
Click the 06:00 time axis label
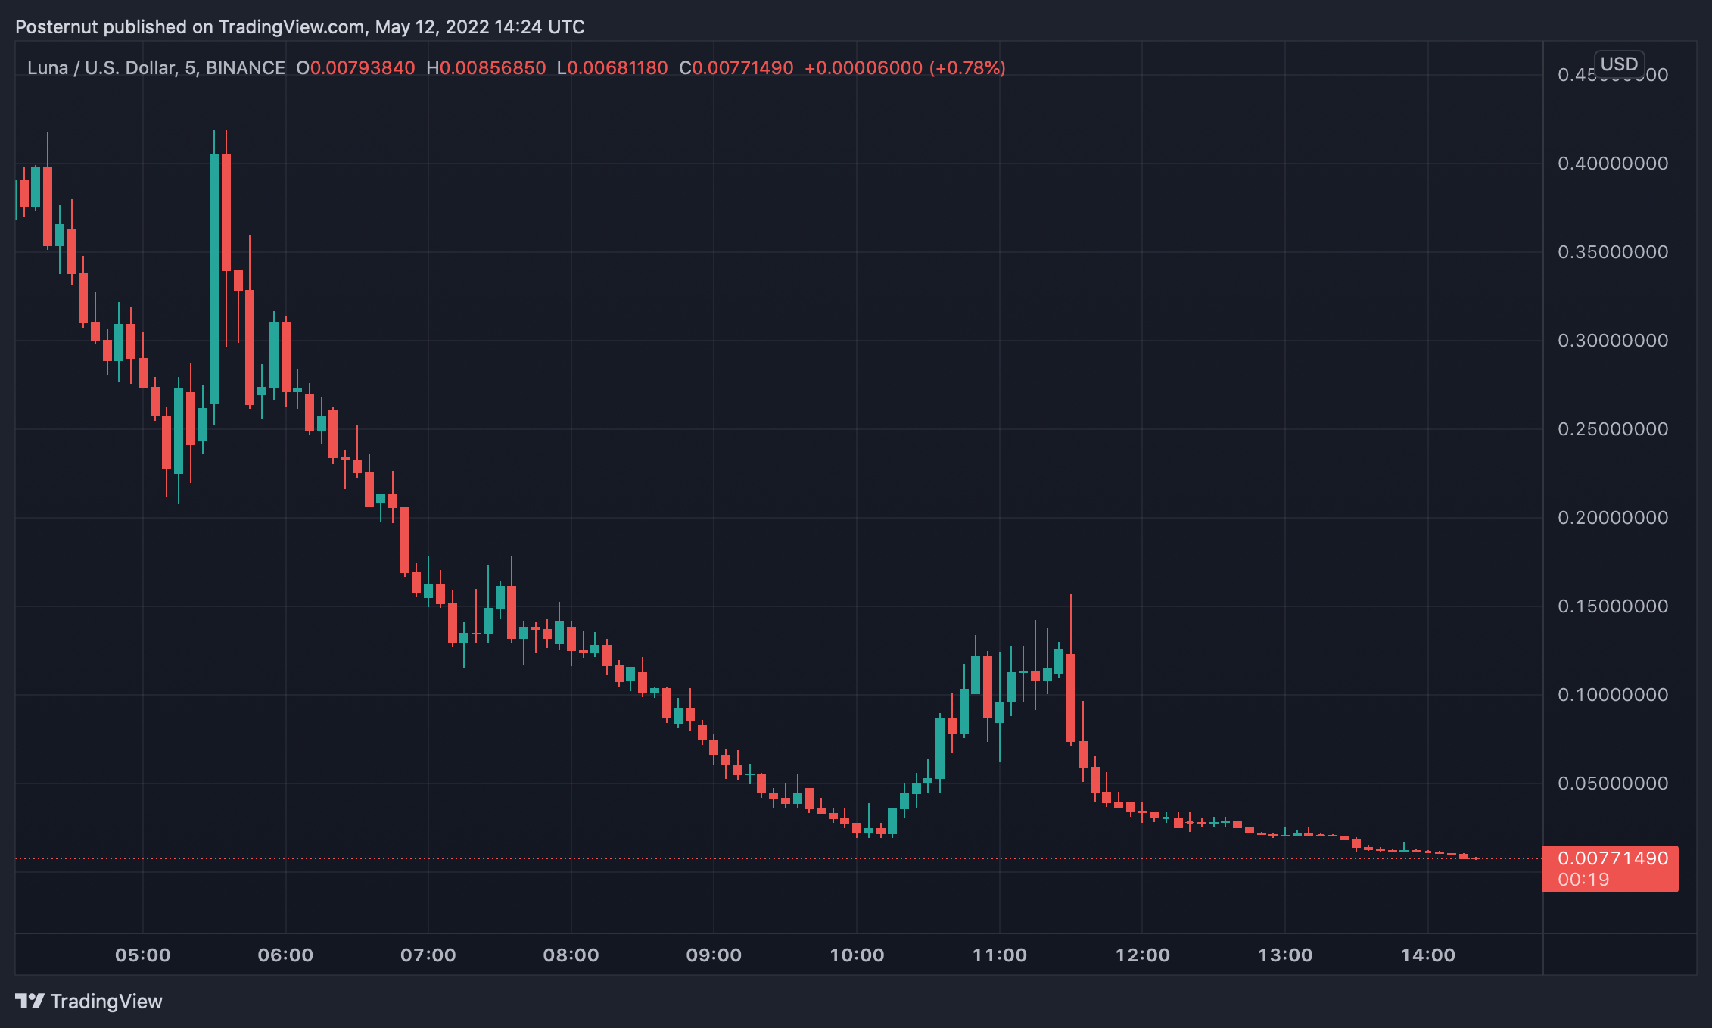[285, 955]
